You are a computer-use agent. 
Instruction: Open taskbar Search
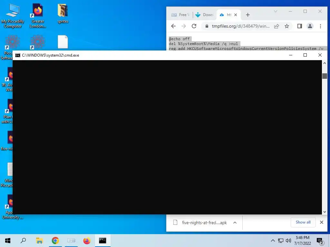pyautogui.click(x=23, y=241)
